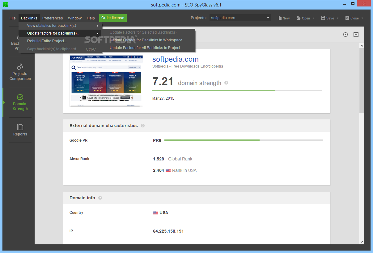Click help icon next to External domain characteristics
The width and height of the screenshot is (373, 253).
pyautogui.click(x=143, y=126)
